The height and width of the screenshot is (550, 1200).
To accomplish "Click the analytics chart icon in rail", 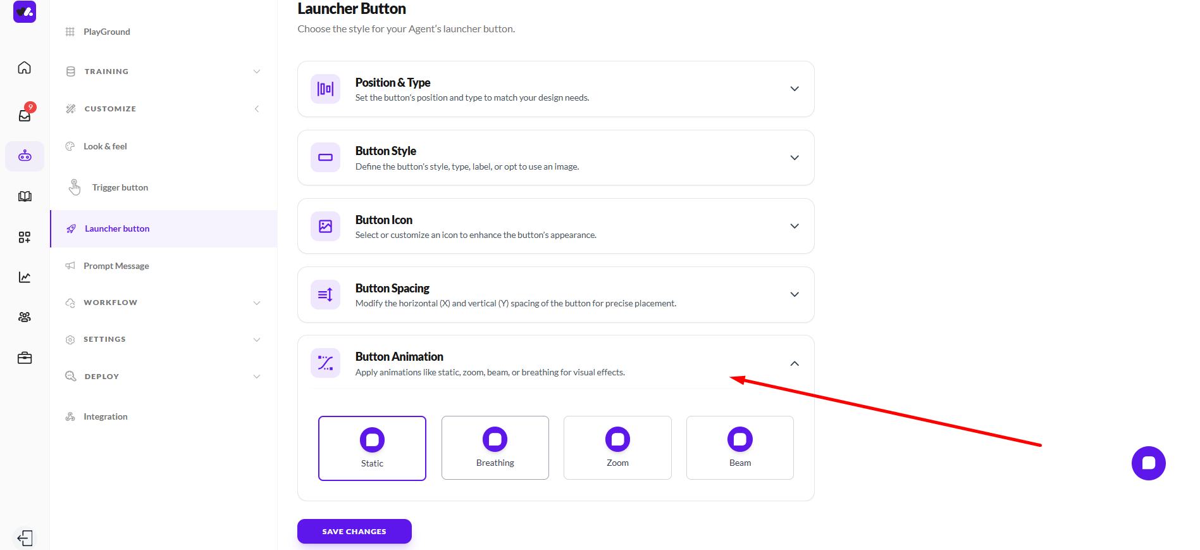I will [25, 277].
